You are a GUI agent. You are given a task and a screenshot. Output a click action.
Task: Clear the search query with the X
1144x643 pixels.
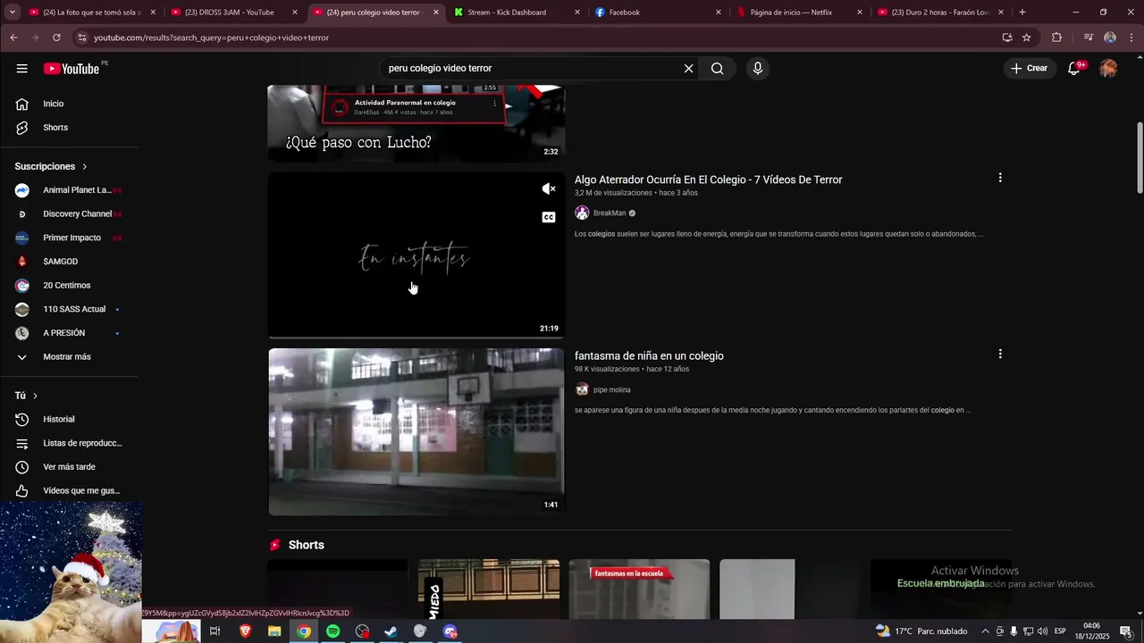pyautogui.click(x=688, y=69)
